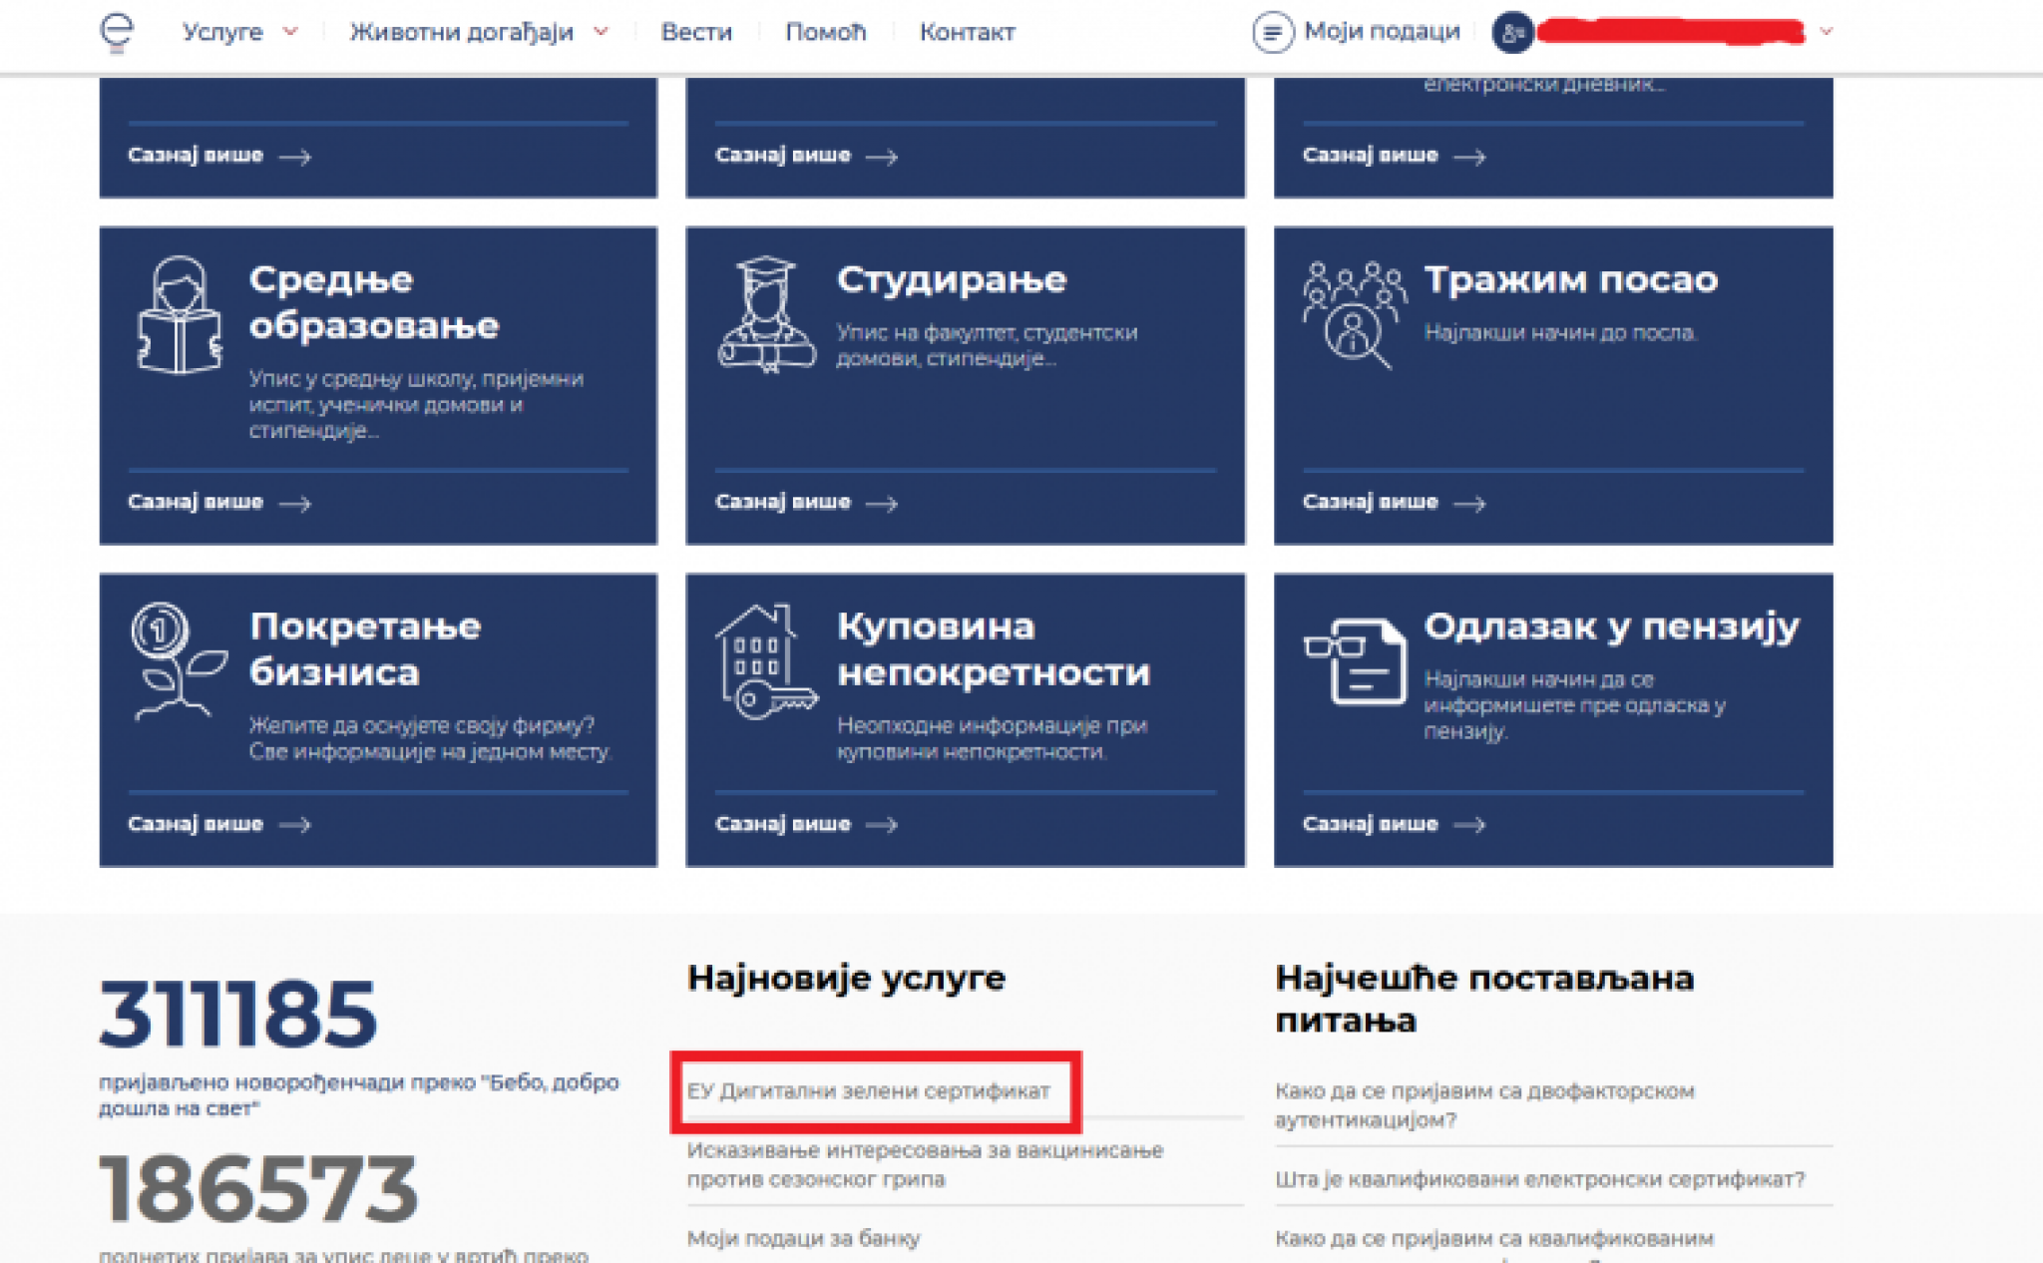Open the ЕУ Дигитални зелени сертификат service
2043x1263 pixels.
click(867, 1090)
